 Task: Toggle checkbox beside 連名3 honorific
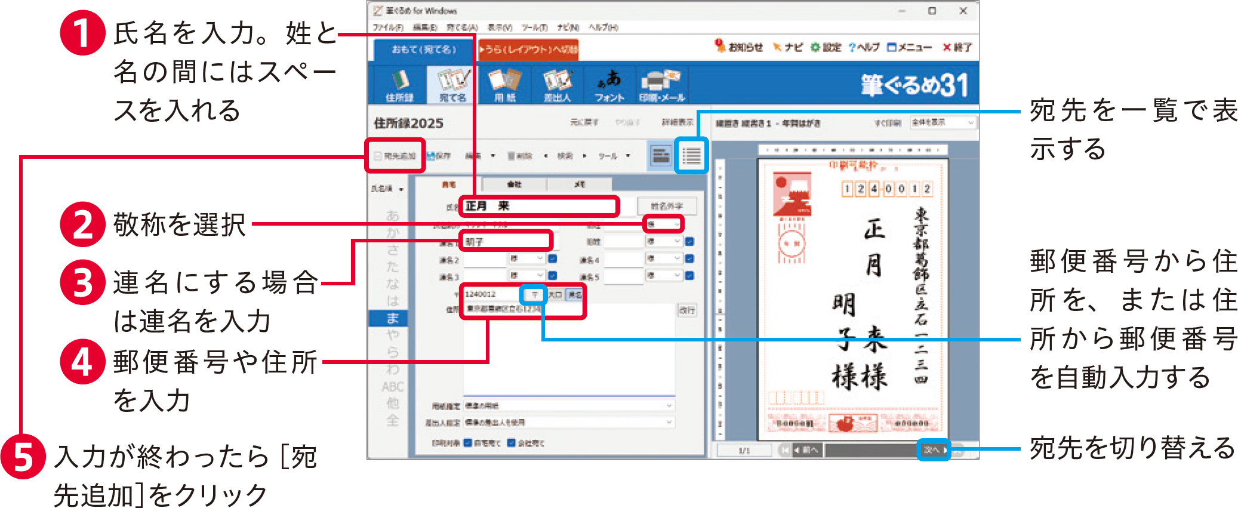(x=552, y=276)
